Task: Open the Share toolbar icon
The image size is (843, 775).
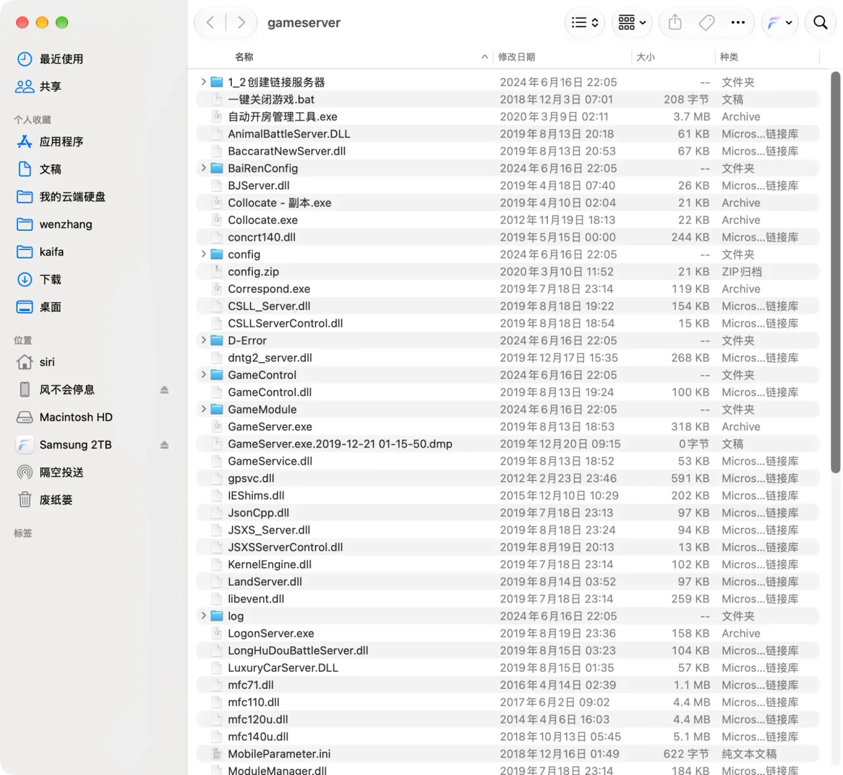Action: [x=675, y=23]
